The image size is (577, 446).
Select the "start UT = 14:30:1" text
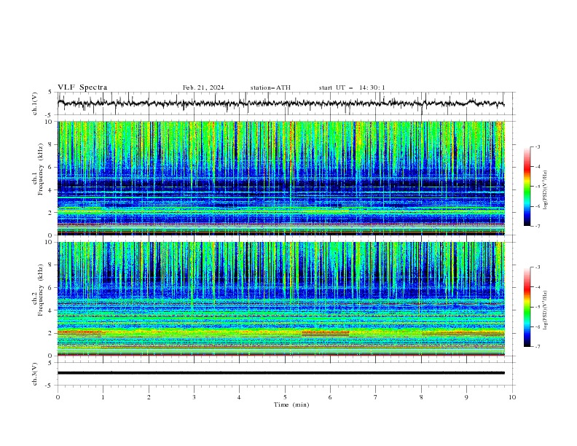coord(352,87)
